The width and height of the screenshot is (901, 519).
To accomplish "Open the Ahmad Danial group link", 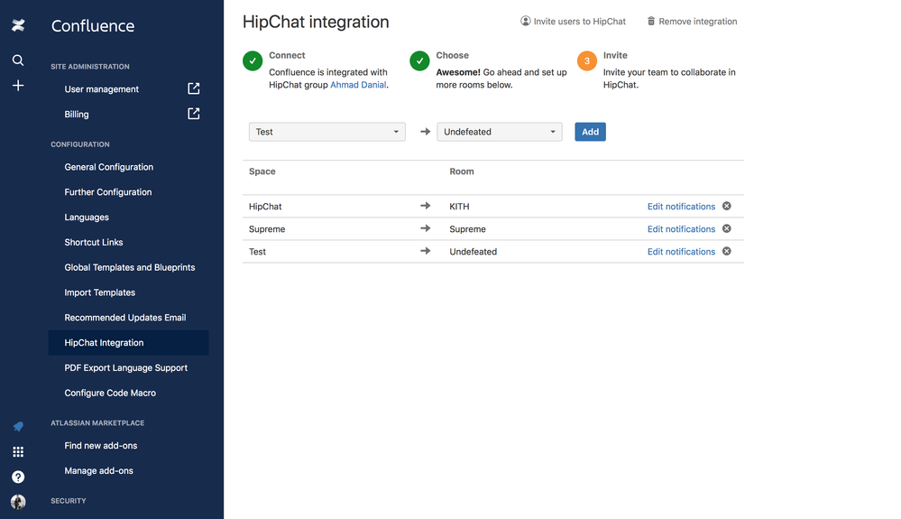I will [358, 85].
